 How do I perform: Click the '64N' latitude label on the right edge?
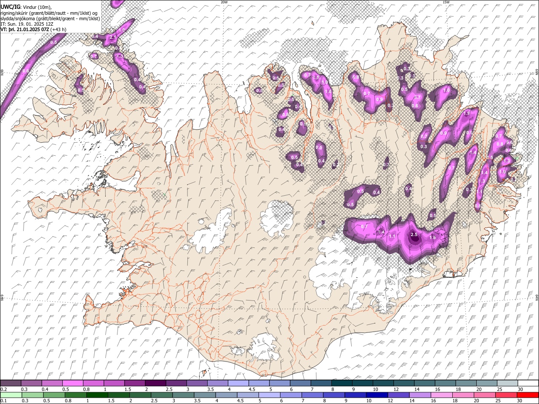tap(537, 297)
